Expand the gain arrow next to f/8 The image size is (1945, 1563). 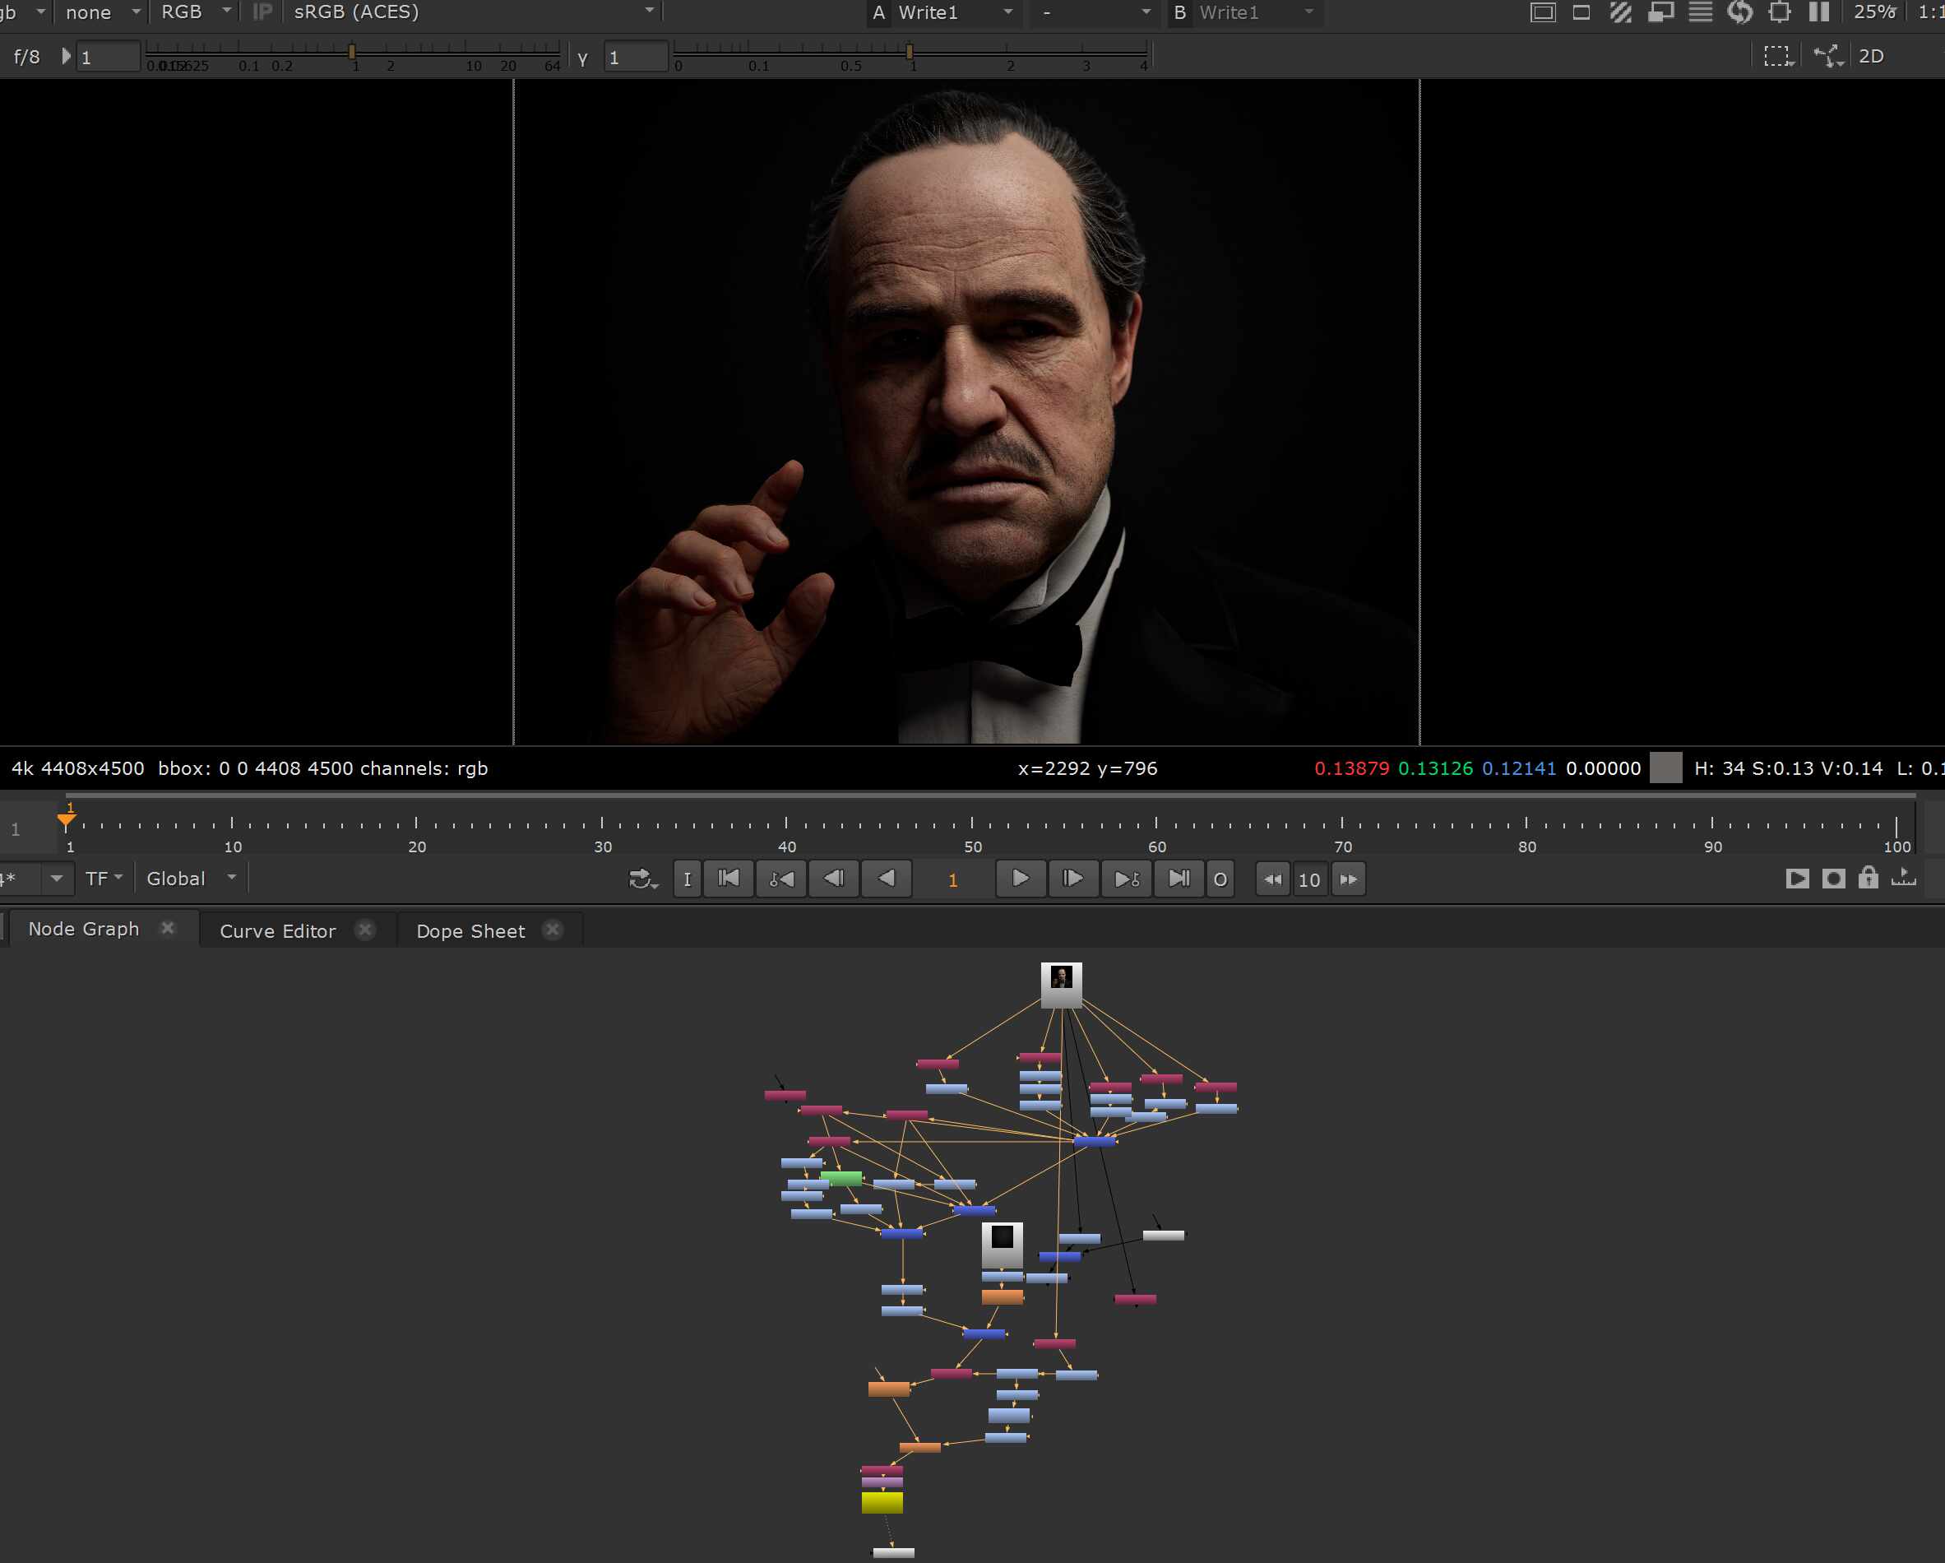pos(66,56)
